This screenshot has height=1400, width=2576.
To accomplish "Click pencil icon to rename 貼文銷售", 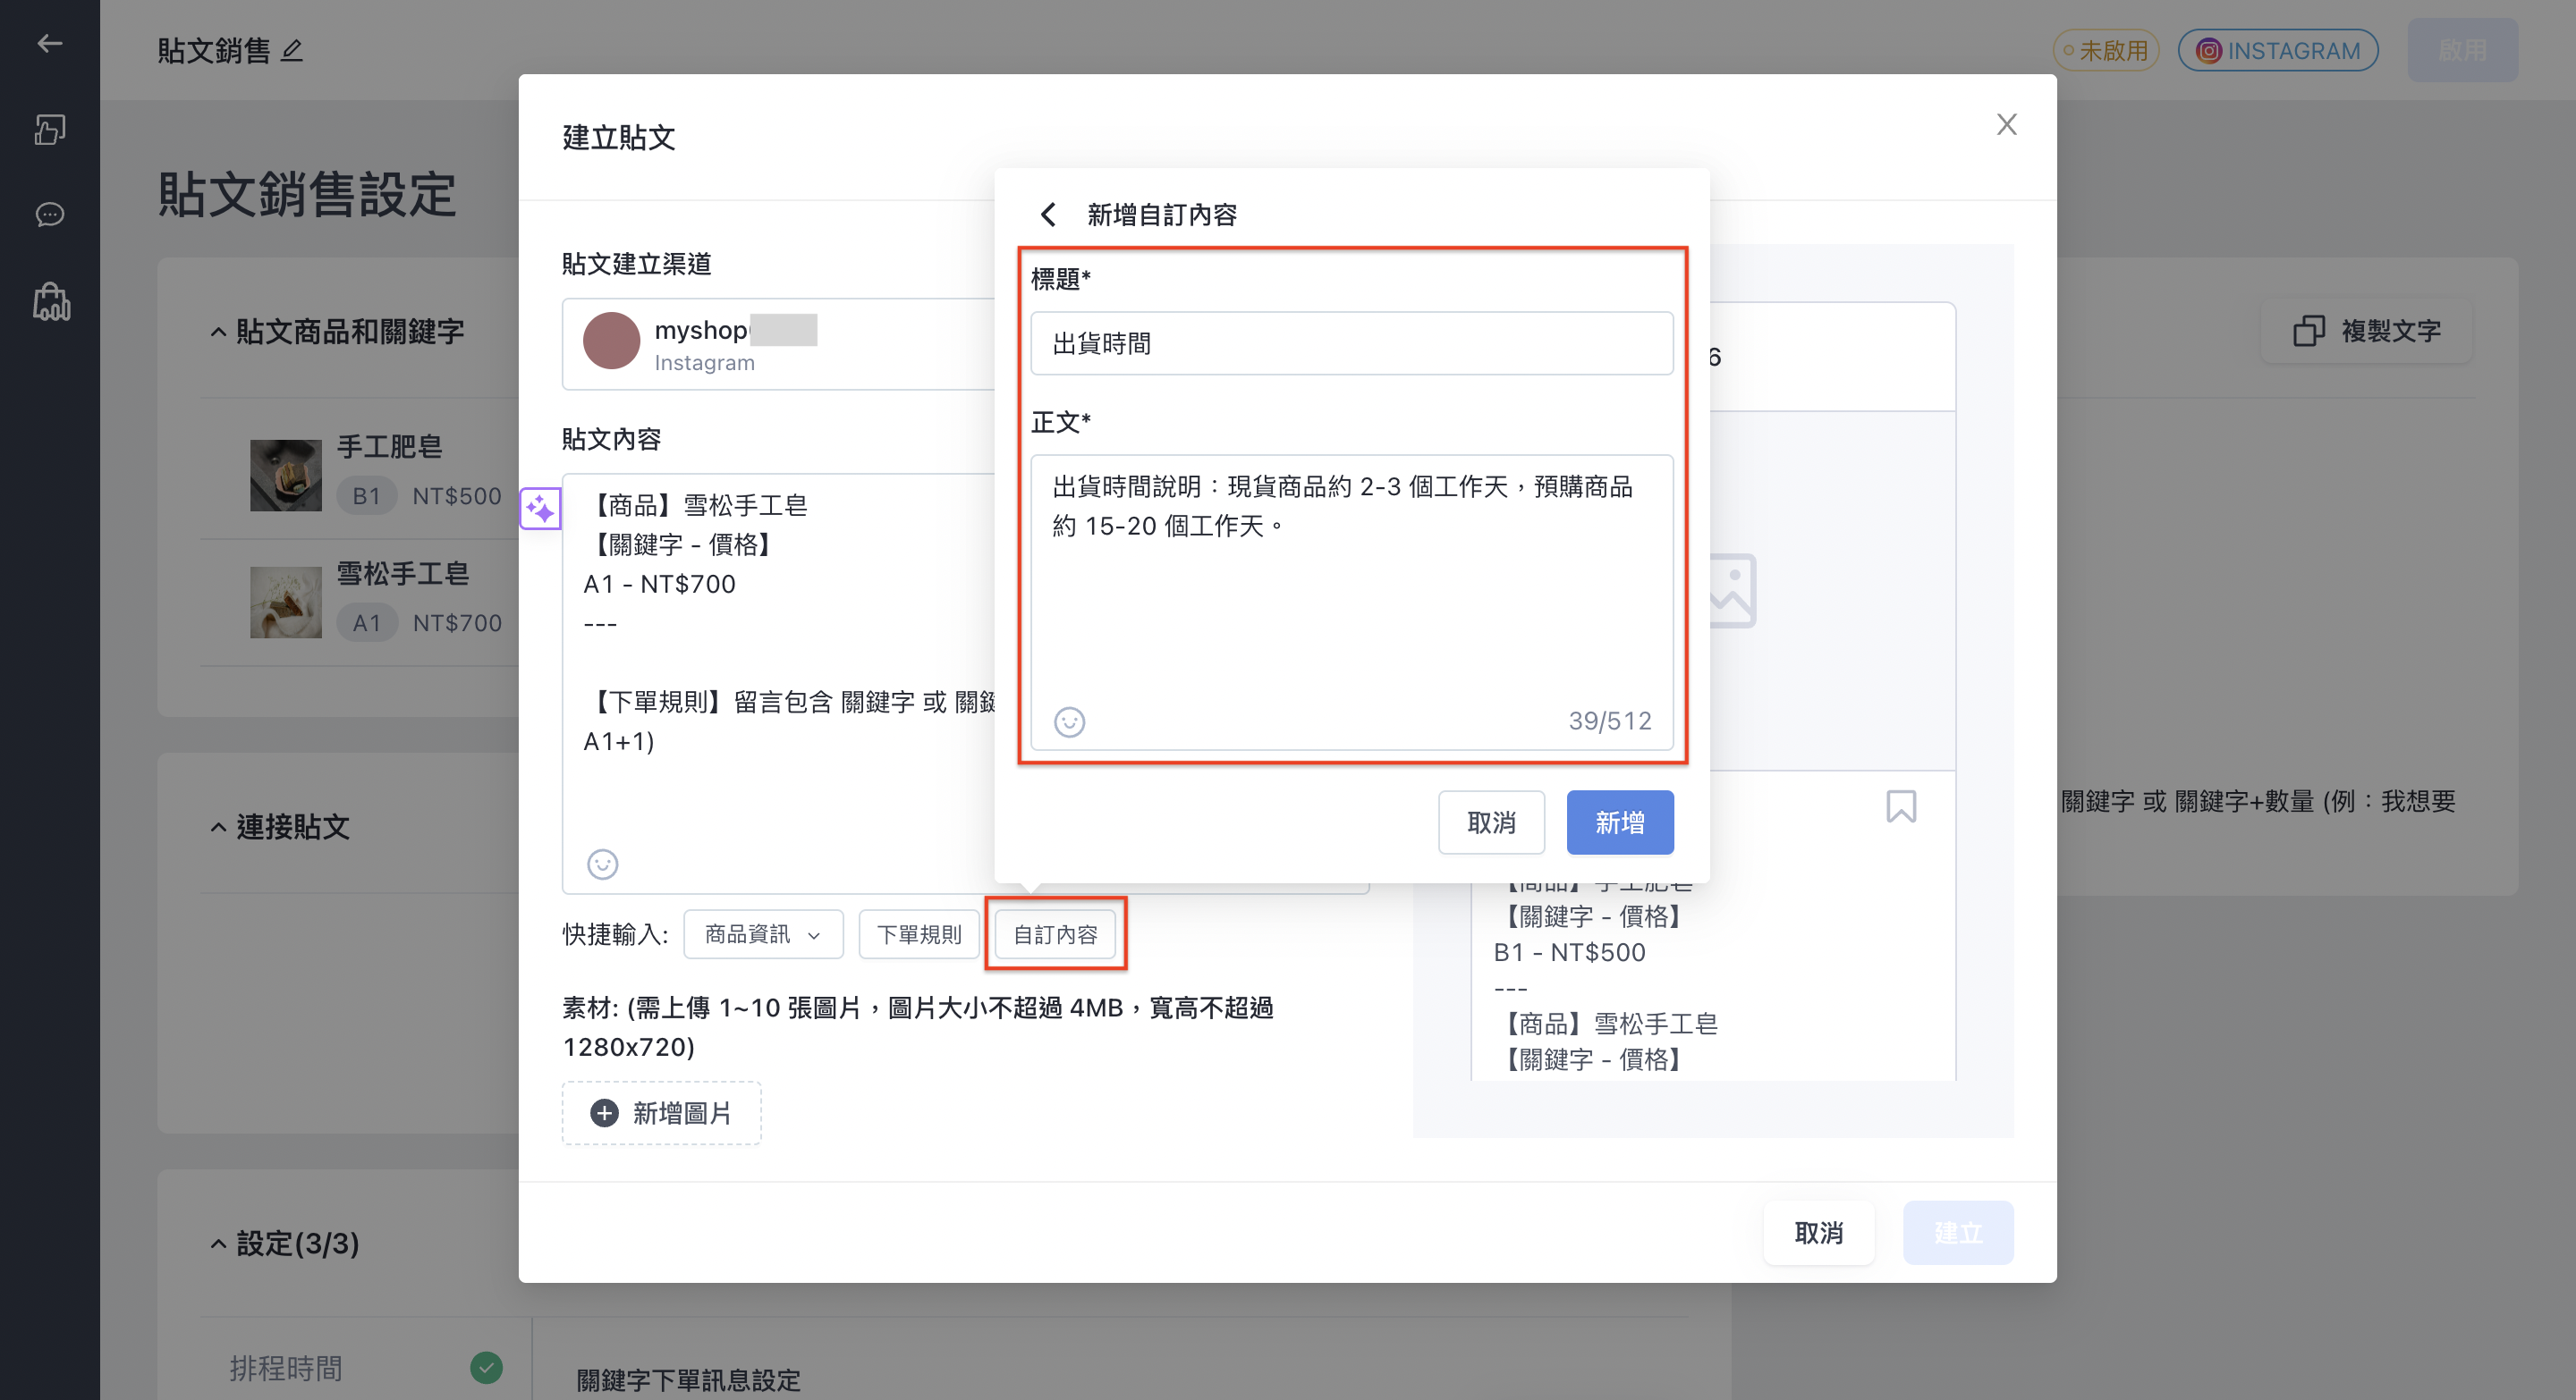I will (x=291, y=50).
